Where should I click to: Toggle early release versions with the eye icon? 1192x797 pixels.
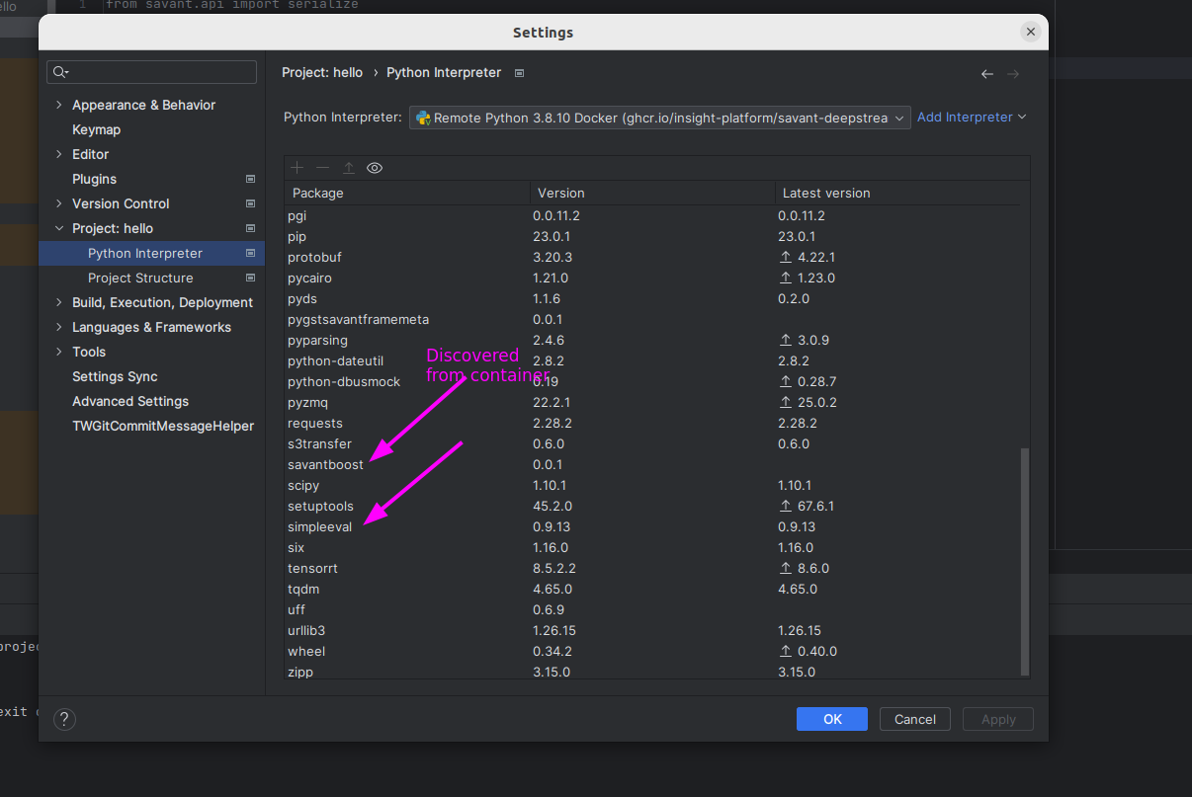[x=374, y=167]
